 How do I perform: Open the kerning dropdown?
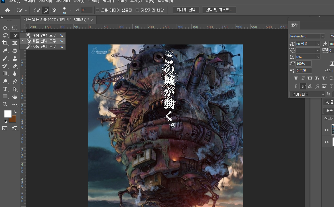point(318,50)
